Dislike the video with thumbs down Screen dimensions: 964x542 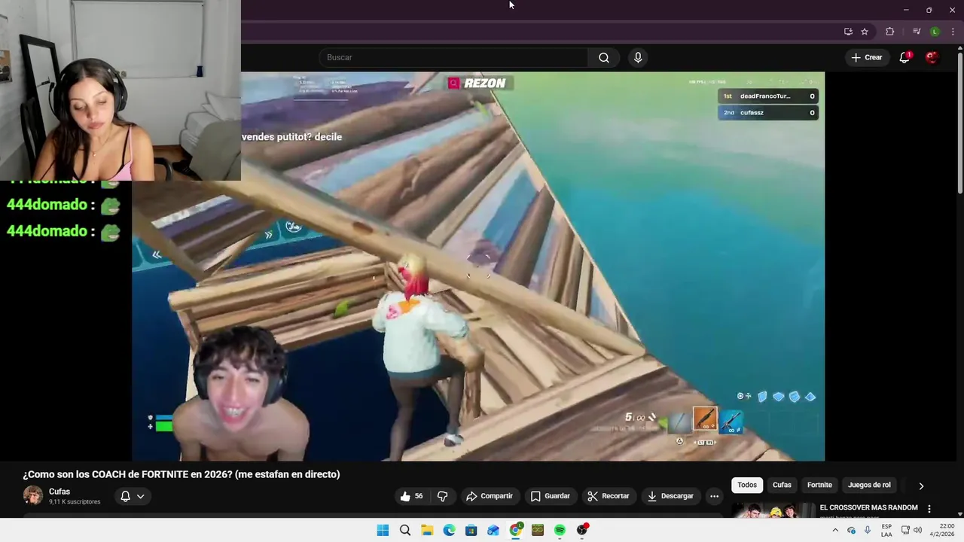point(443,496)
